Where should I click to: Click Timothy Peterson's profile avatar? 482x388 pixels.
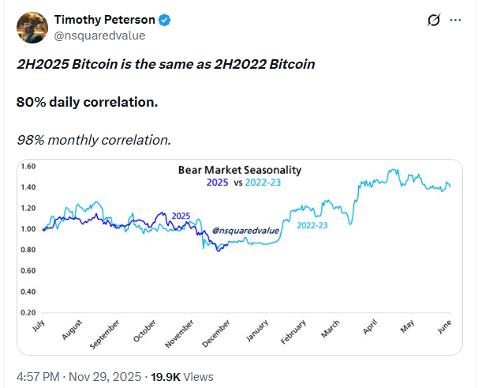point(32,26)
